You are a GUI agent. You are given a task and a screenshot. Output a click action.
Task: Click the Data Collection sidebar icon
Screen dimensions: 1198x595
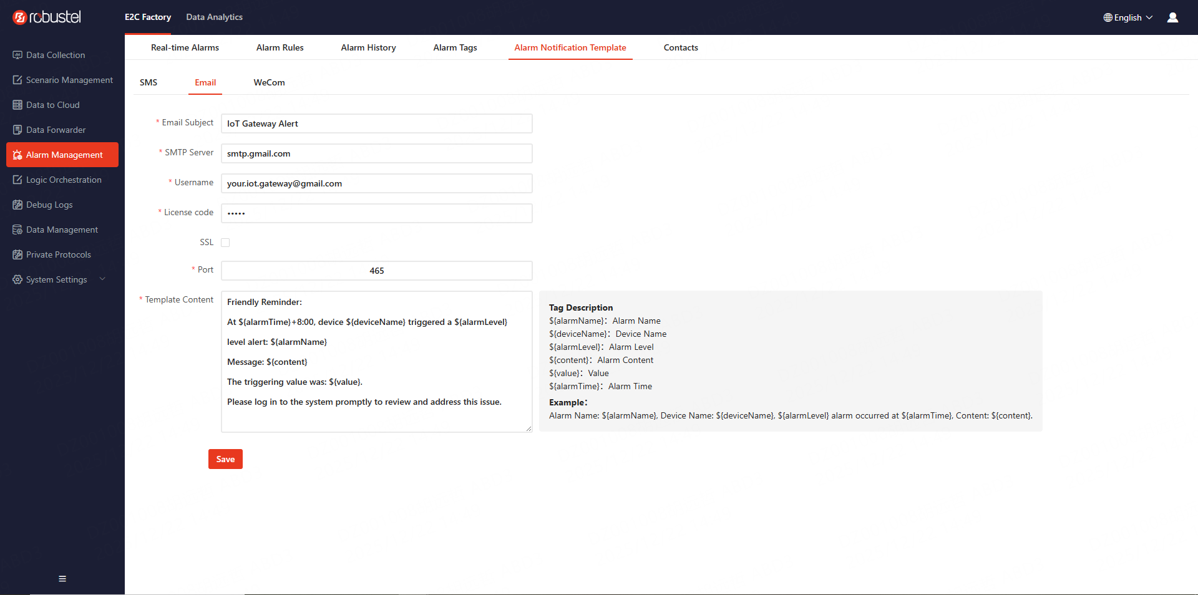(x=17, y=55)
